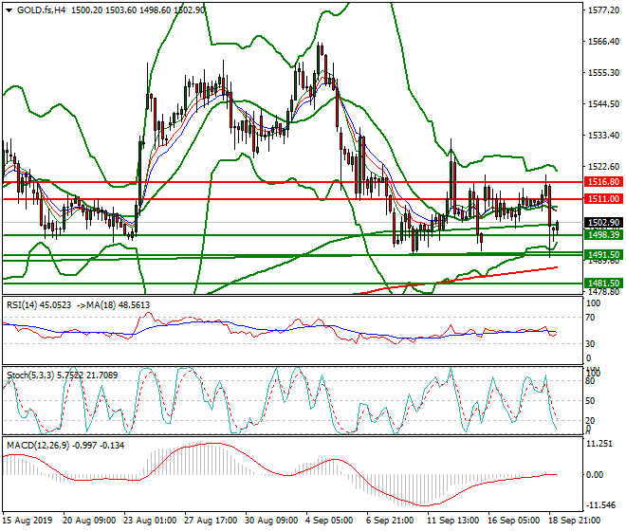Select the 16 Sep 05:00 time label
The image size is (626, 531).
514,521
